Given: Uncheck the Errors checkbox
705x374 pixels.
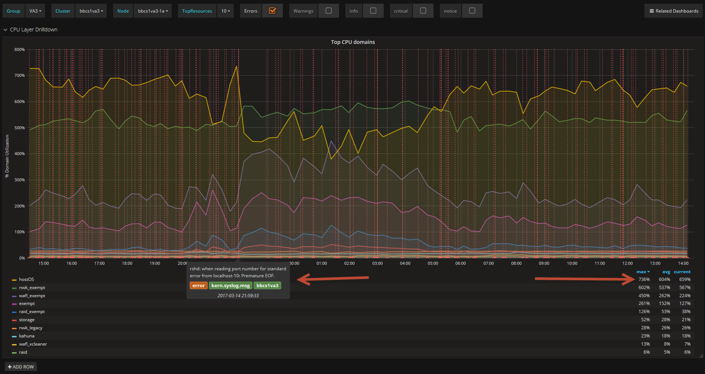Looking at the screenshot, I should pyautogui.click(x=272, y=11).
